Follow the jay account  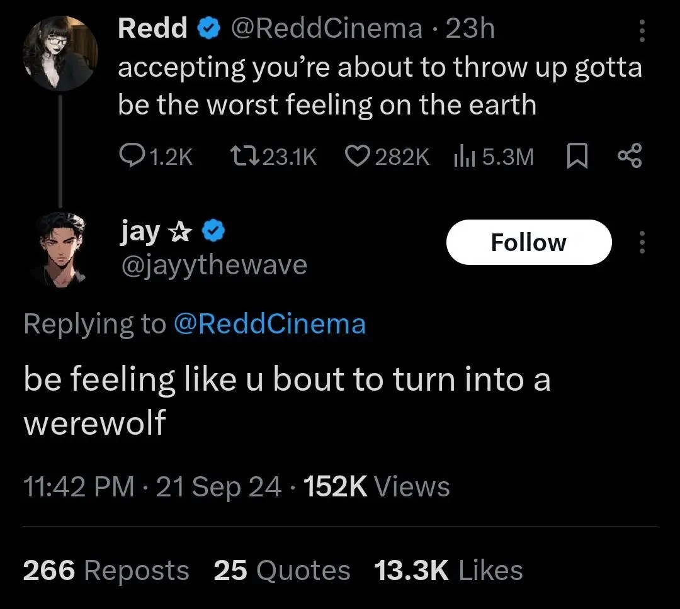coord(528,242)
